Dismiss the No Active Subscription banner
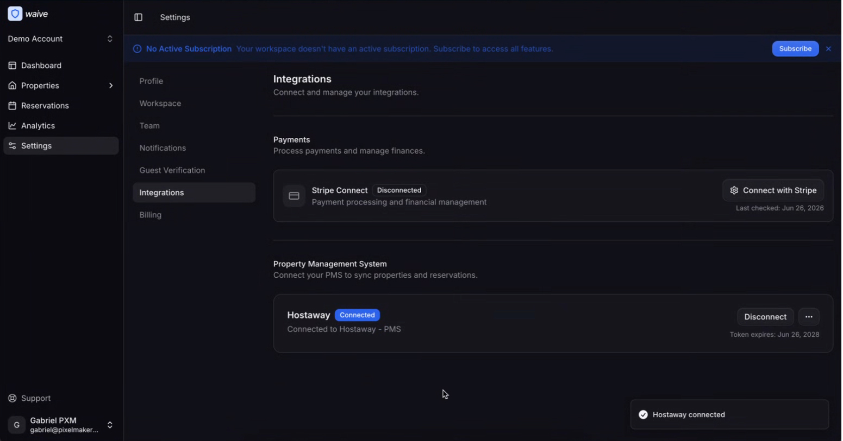 click(x=828, y=49)
